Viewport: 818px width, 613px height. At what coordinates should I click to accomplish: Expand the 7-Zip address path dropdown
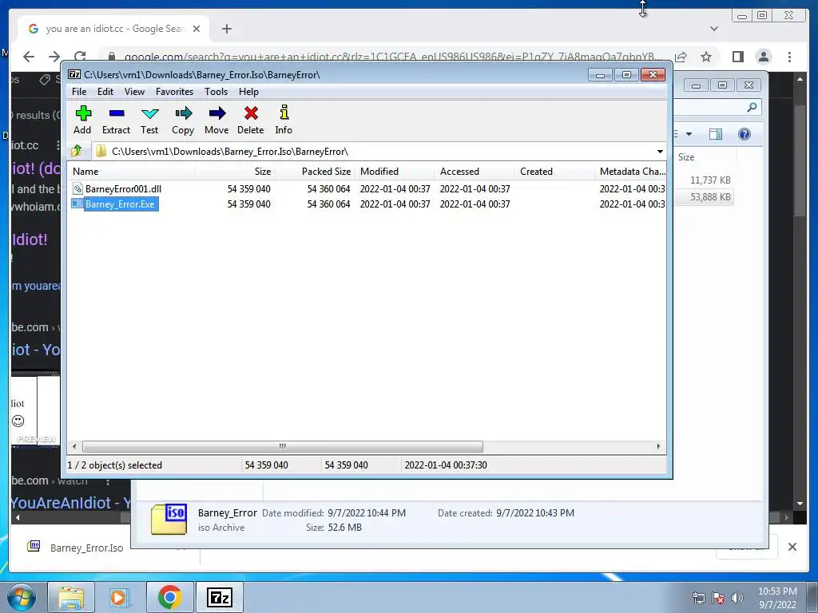coord(660,152)
